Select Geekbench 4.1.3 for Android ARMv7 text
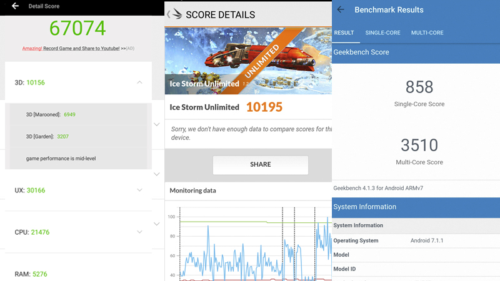 tap(378, 188)
